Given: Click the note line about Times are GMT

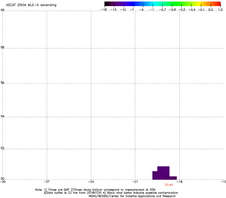Looking at the screenshot, I should (x=95, y=190).
